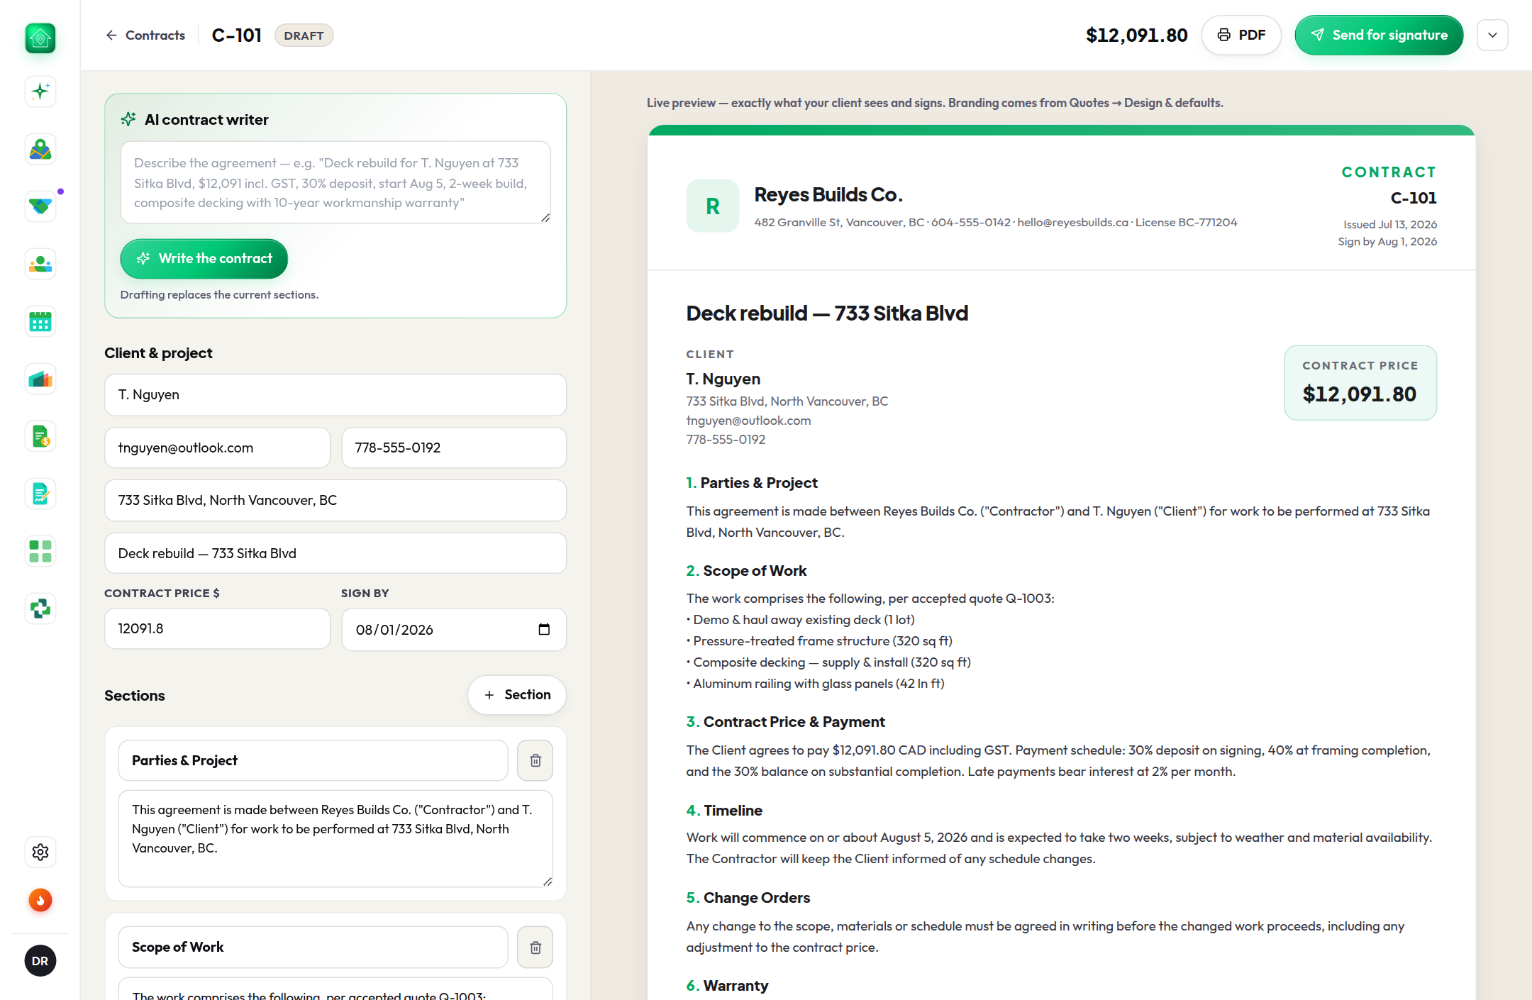
Task: Edit the client name field T. Nguyen
Action: pyautogui.click(x=335, y=395)
